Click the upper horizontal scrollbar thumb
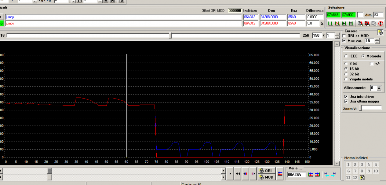386x185 pixels. 50,171
